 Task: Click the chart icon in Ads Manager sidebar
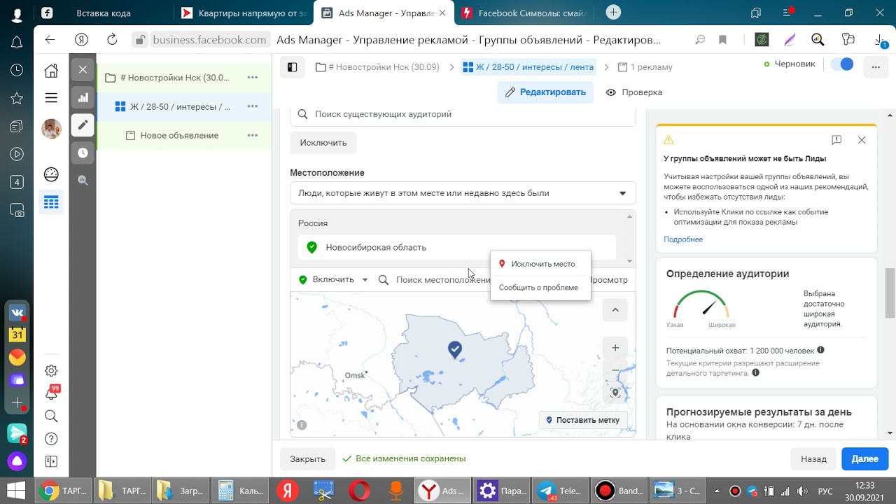[83, 98]
